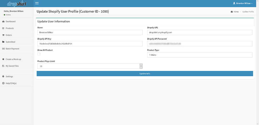The height and width of the screenshot is (125, 259).
Task: Click the user avatar icon in header
Action: click(x=234, y=3)
